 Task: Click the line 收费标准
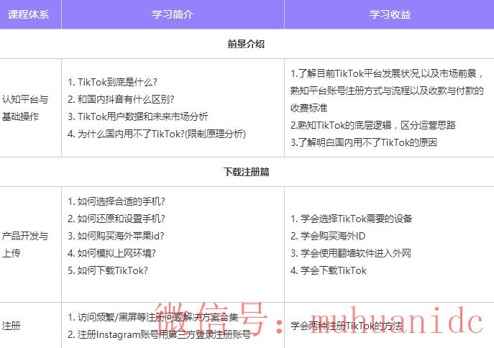pos(308,108)
